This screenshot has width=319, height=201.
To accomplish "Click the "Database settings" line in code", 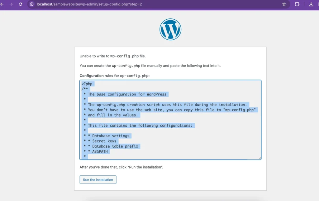I will tap(111, 136).
